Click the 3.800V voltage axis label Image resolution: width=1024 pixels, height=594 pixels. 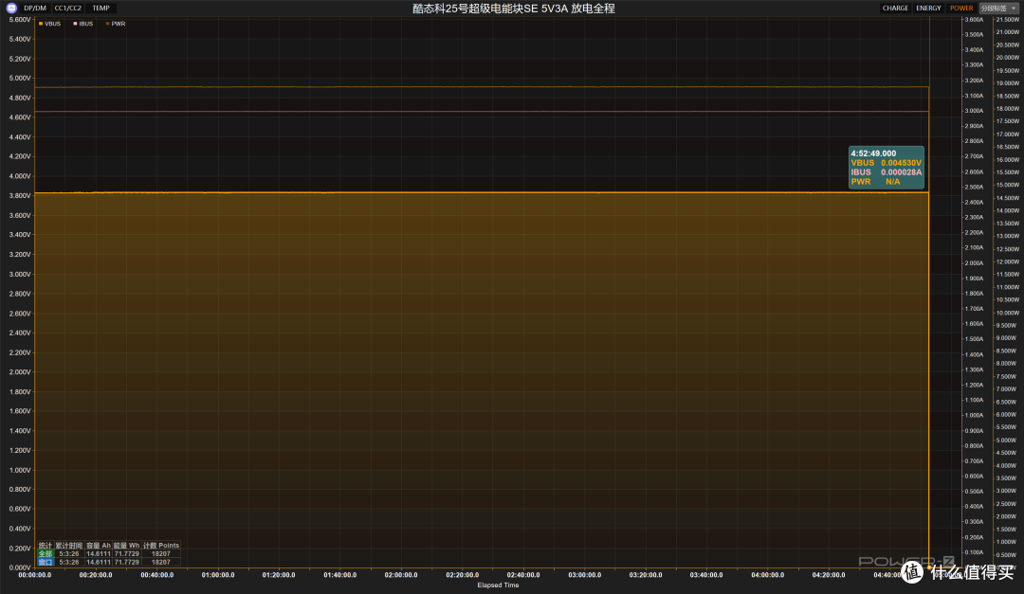coord(20,196)
